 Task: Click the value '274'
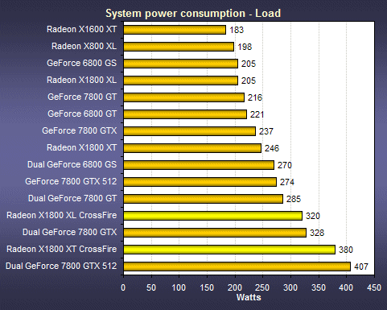click(x=287, y=182)
